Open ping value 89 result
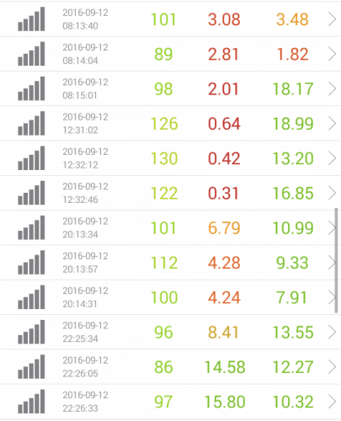This screenshot has height=421, width=341. click(x=163, y=54)
